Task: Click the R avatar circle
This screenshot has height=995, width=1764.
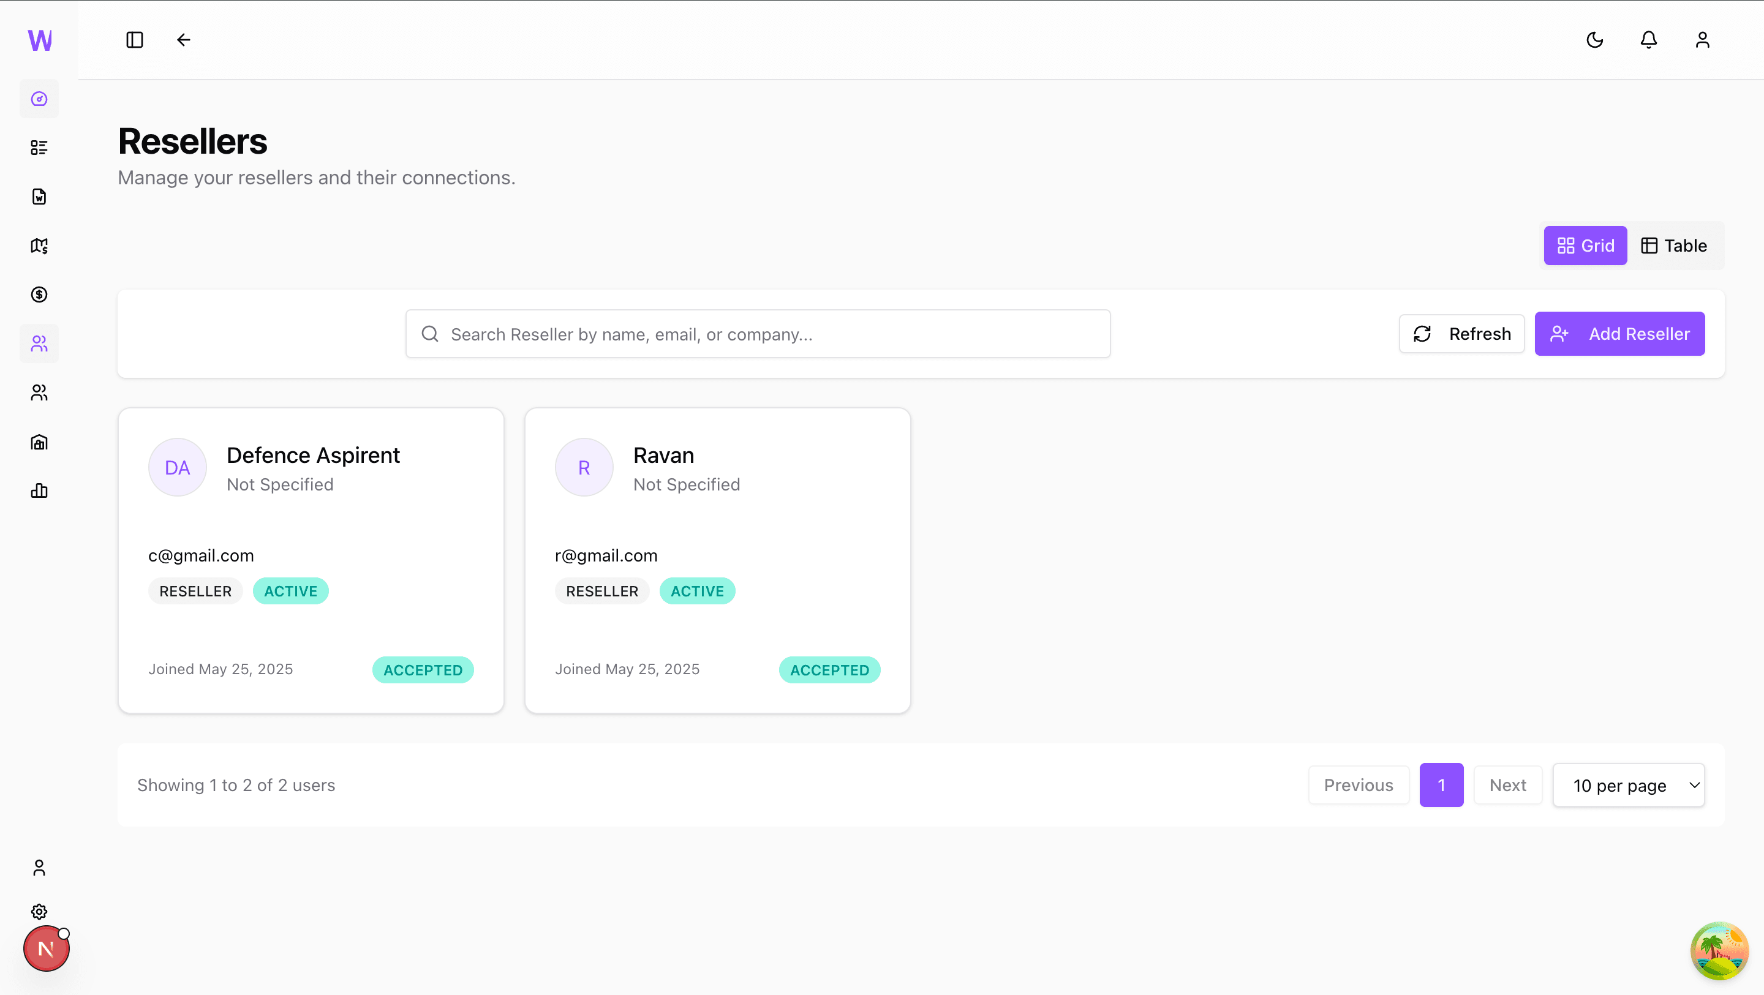Action: pyautogui.click(x=584, y=467)
